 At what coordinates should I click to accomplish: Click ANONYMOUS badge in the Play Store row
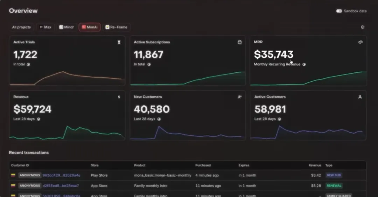pyautogui.click(x=30, y=175)
